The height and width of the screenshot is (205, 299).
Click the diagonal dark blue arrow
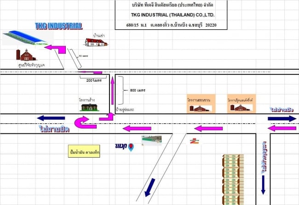[149, 188]
